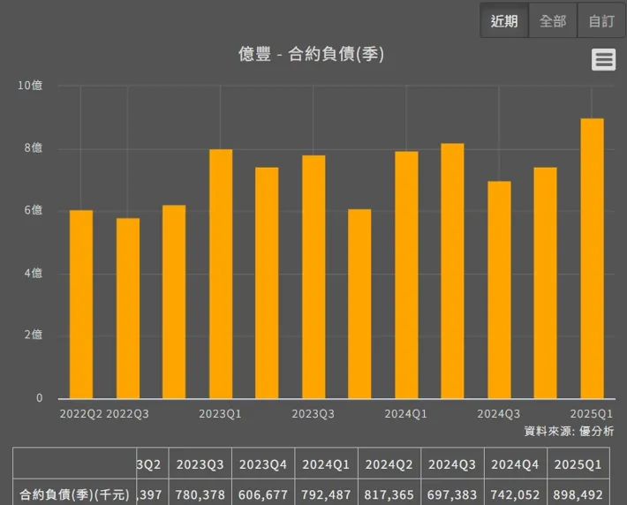Click the 2億 y-axis label
627x505 pixels.
point(34,335)
